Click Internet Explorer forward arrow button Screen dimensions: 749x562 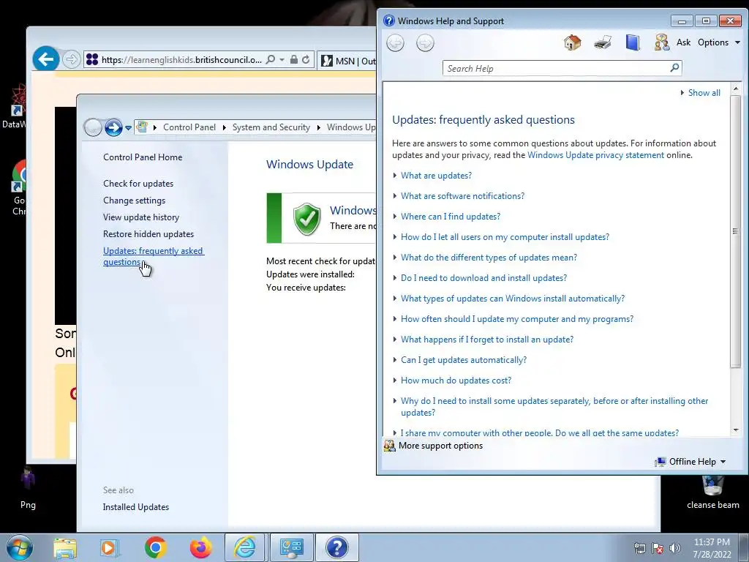71,60
